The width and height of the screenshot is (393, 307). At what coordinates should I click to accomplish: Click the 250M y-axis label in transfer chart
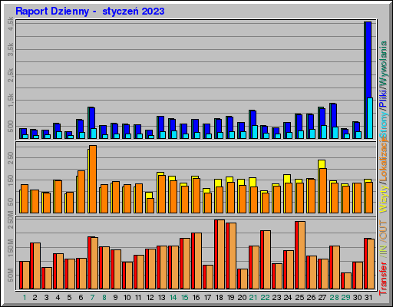click(10, 220)
